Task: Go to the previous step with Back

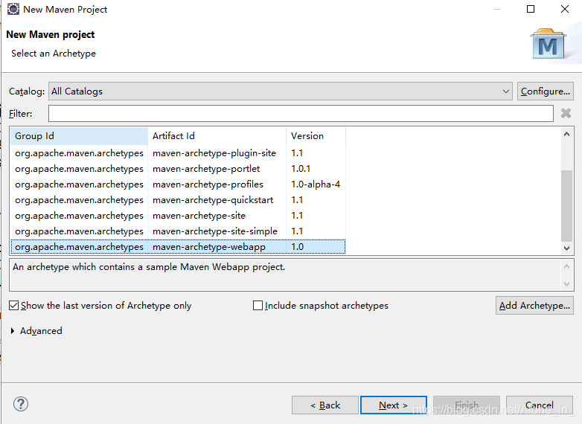Action: click(325, 405)
